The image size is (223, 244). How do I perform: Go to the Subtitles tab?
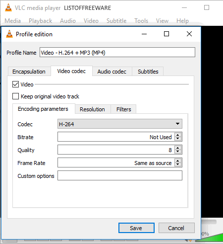coord(148,72)
